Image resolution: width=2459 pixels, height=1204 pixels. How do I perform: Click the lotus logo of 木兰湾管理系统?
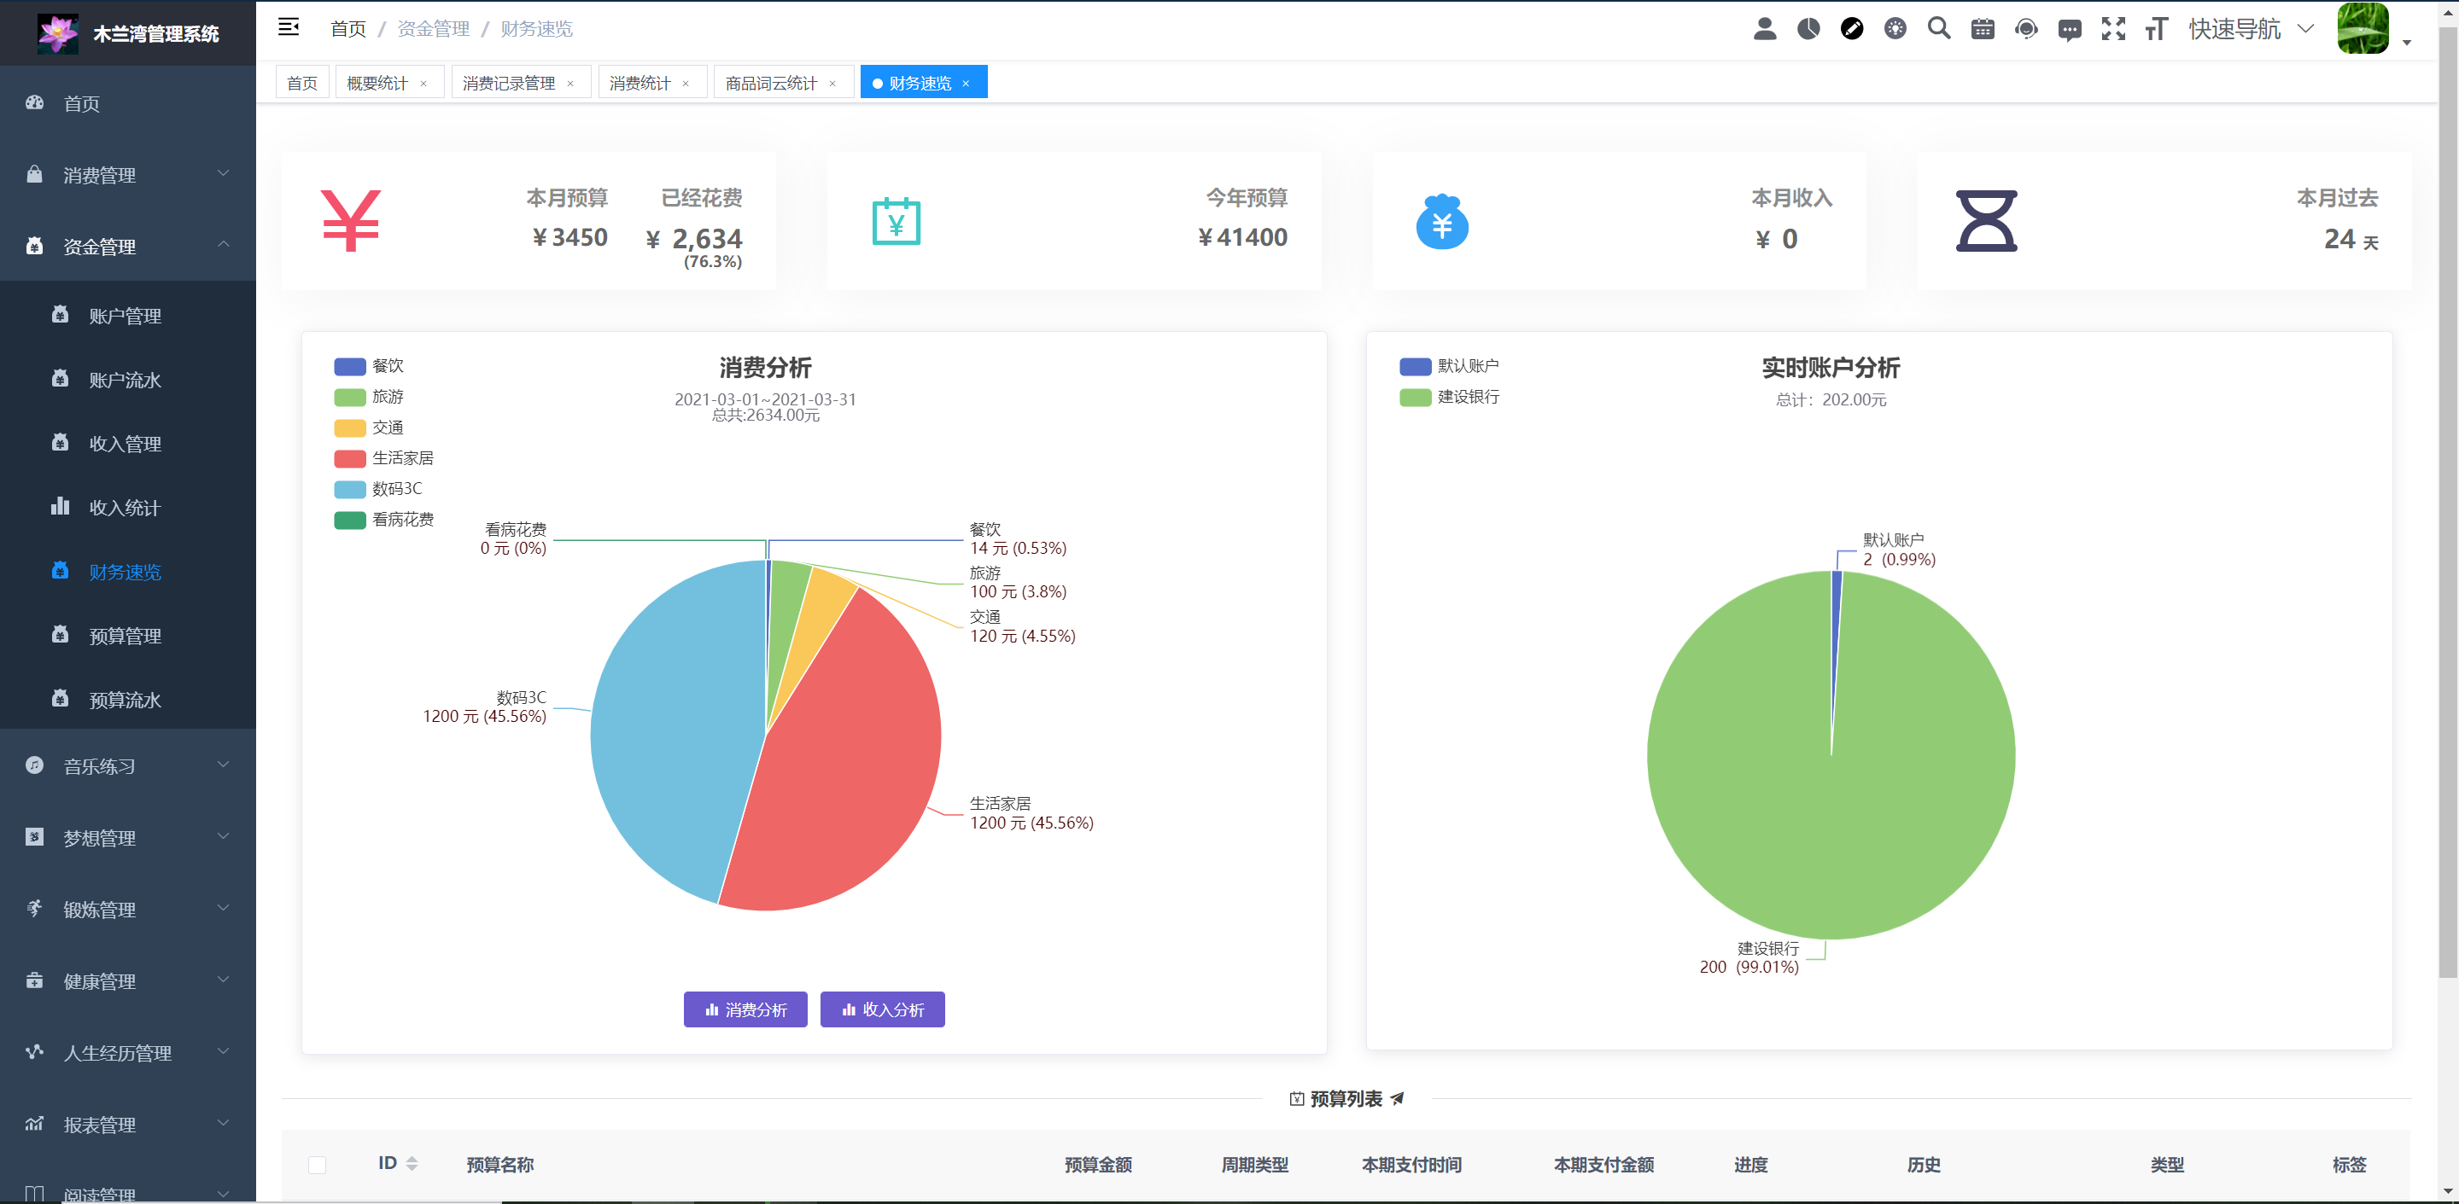click(57, 33)
